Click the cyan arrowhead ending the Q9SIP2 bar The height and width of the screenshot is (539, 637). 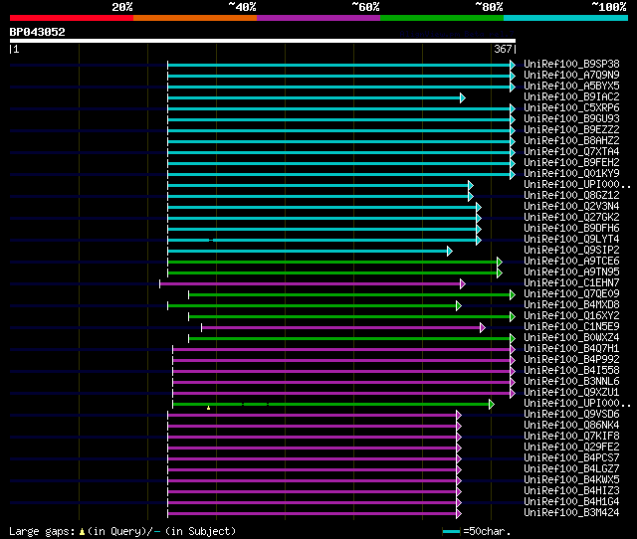coord(450,252)
